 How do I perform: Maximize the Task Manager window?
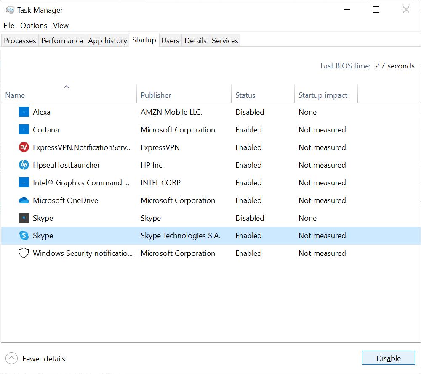[x=376, y=10]
